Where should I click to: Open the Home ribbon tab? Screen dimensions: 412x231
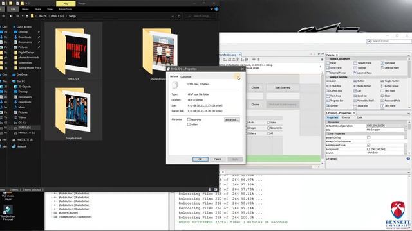(x=25, y=9)
